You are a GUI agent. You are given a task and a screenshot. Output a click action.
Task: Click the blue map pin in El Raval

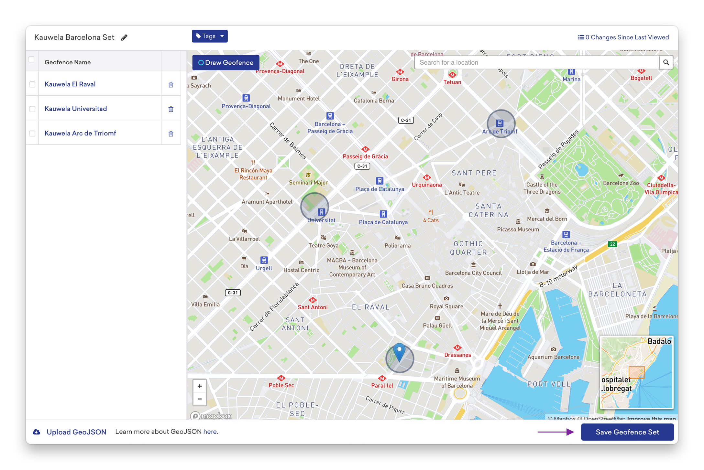point(400,352)
